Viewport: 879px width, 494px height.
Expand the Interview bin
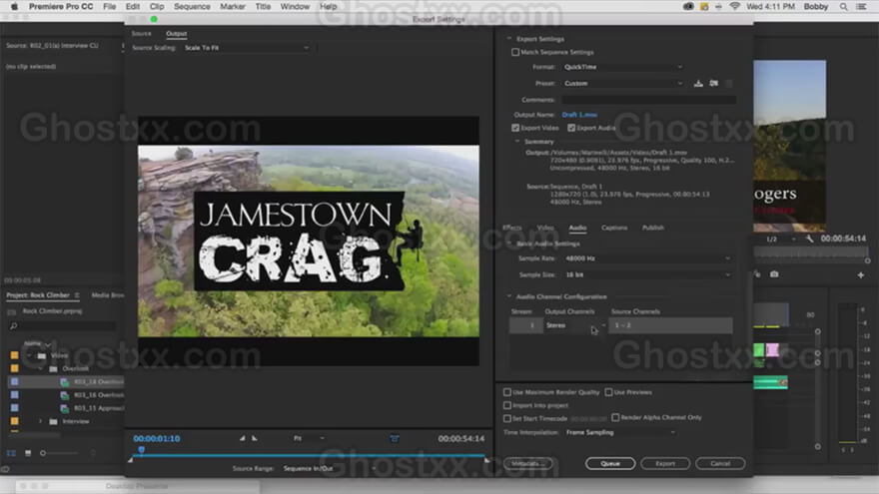[x=40, y=422]
